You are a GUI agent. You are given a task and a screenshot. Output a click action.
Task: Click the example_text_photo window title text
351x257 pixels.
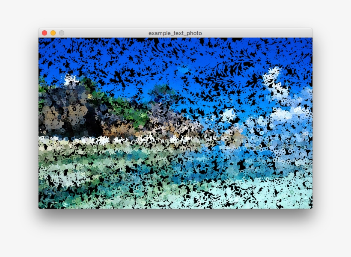tap(175, 33)
